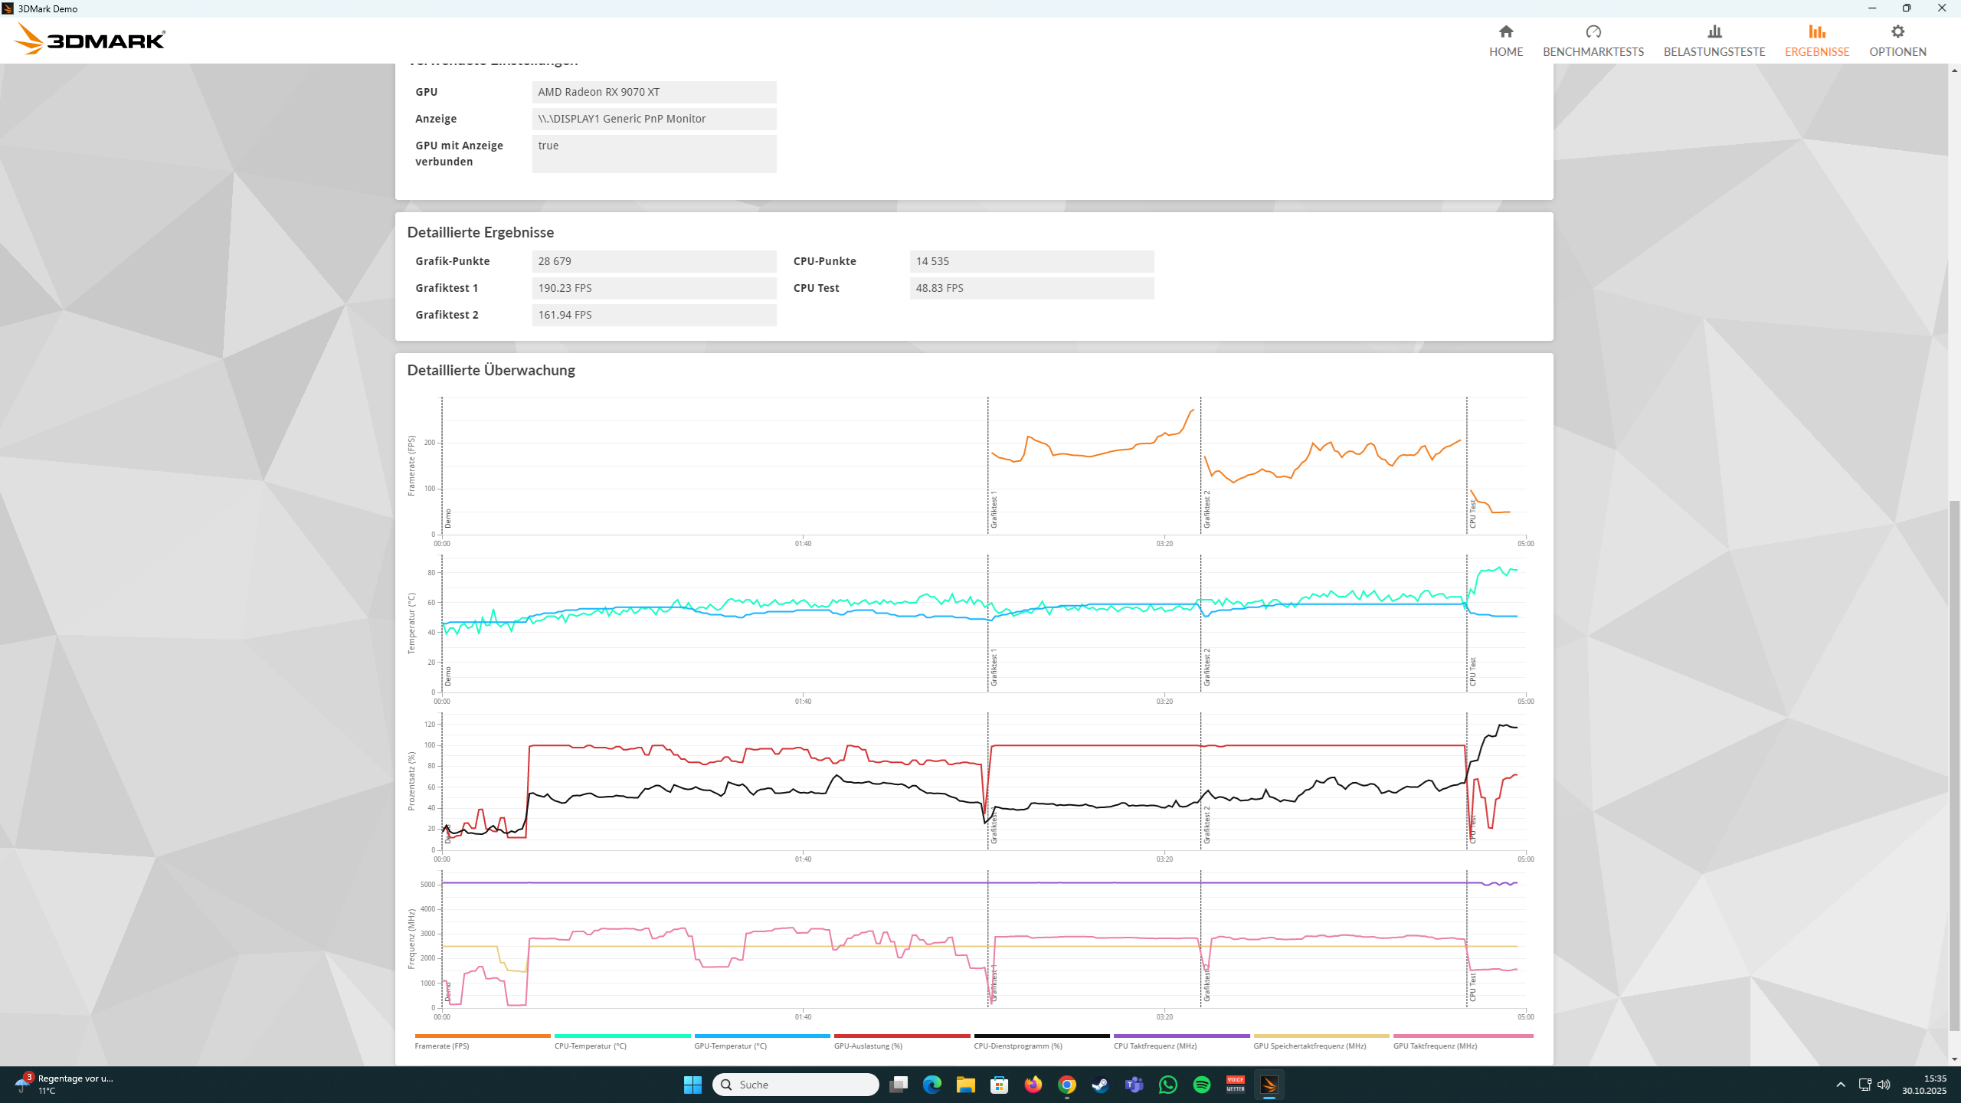Open Spotify from the taskbar
The image size is (1961, 1103).
pyautogui.click(x=1201, y=1085)
